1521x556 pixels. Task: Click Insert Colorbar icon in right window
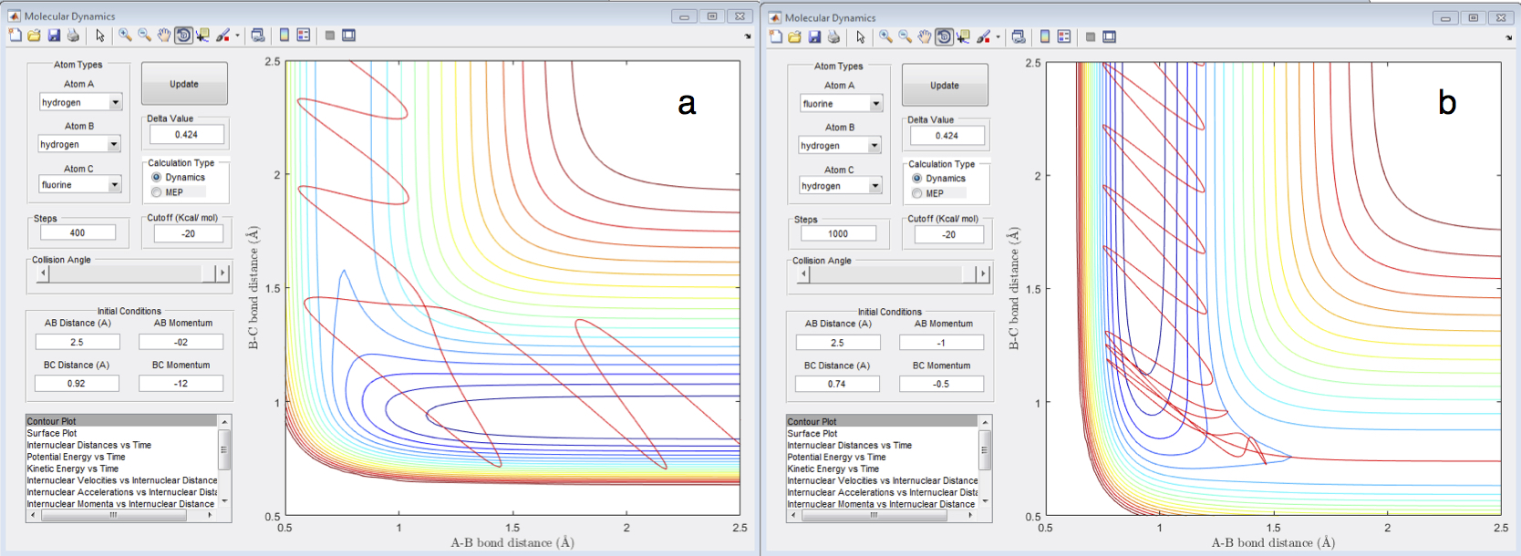1045,37
